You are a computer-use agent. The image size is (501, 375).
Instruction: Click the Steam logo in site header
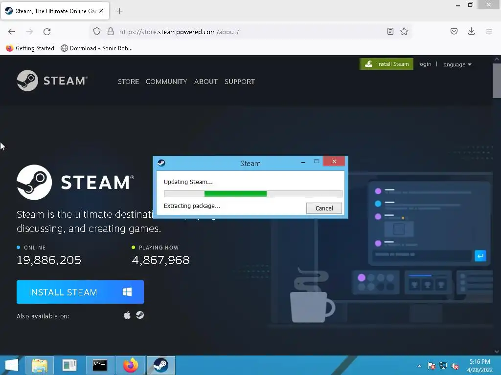[x=52, y=81]
